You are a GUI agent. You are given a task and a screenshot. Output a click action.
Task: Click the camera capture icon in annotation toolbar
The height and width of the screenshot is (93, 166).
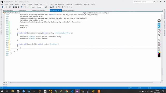159,48
